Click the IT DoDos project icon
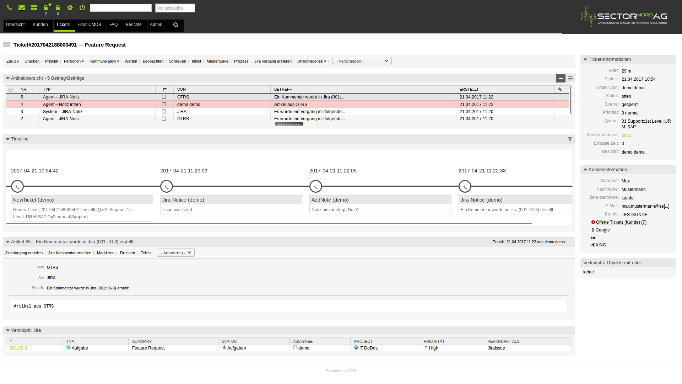The image size is (682, 384). click(x=356, y=347)
